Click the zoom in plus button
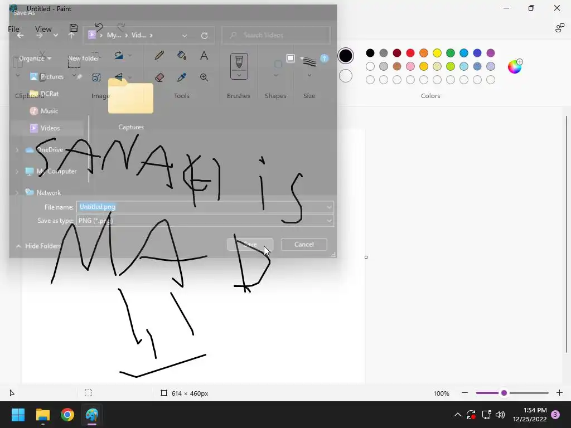The image size is (571, 428). pyautogui.click(x=560, y=393)
